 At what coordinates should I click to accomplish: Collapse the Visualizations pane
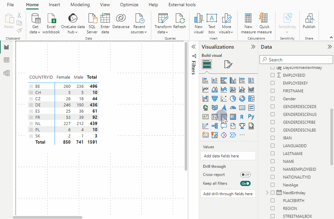click(x=253, y=47)
